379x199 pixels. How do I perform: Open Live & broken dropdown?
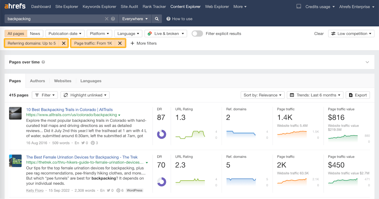tap(166, 34)
